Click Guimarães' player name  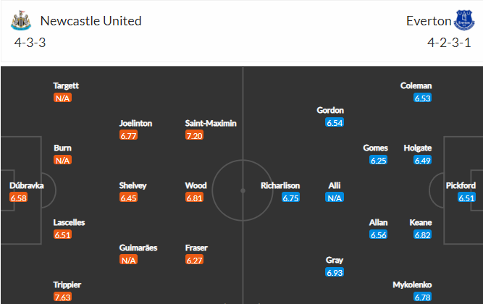click(x=138, y=248)
